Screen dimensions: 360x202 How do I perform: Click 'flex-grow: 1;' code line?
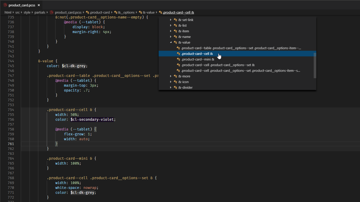click(78, 134)
